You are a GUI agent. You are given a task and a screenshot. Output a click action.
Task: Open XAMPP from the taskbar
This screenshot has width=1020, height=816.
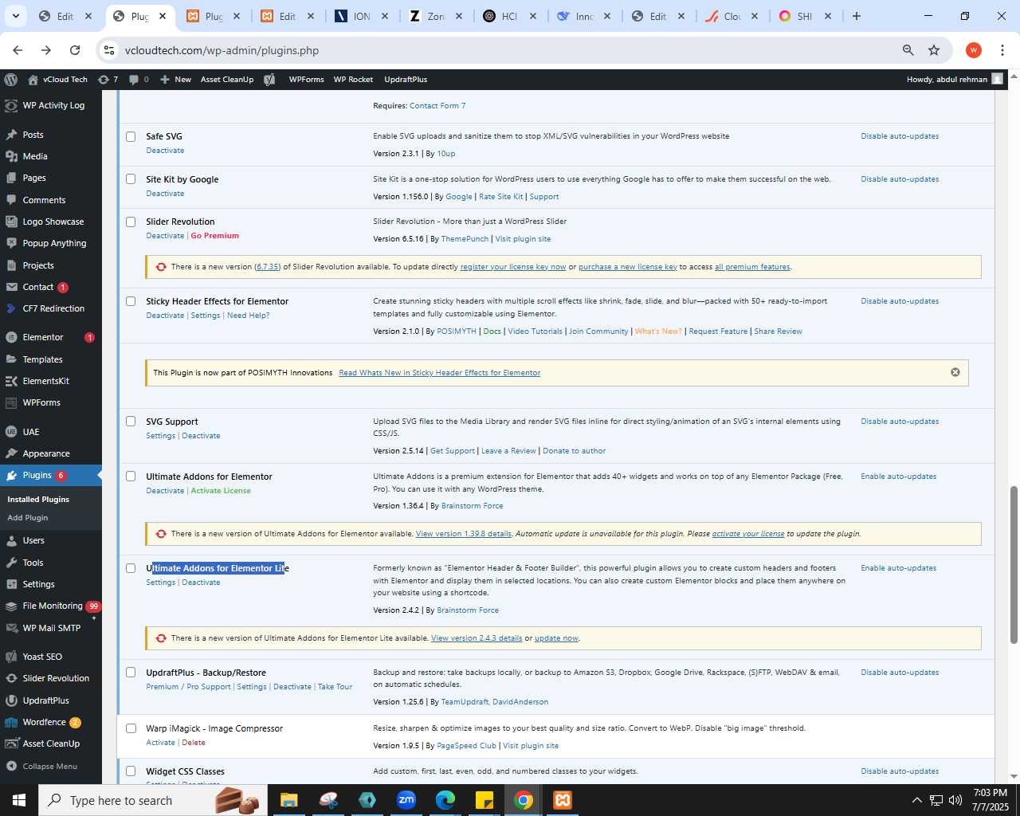(x=563, y=800)
